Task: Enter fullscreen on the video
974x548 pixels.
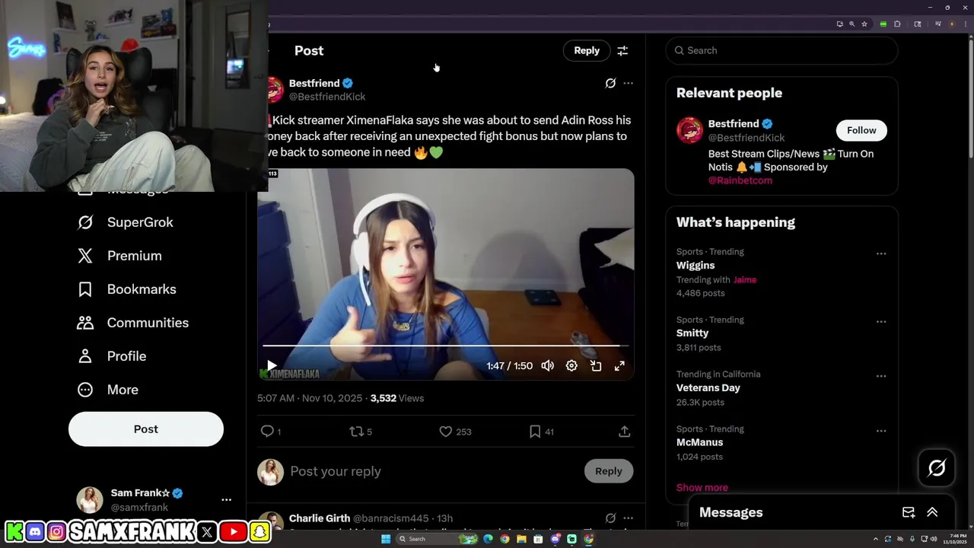Action: 619,366
